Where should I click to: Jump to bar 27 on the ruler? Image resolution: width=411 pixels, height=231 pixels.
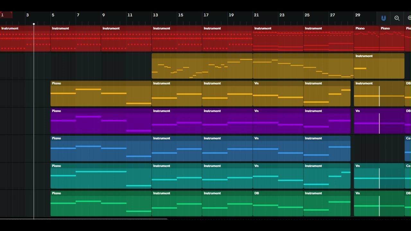tap(332, 15)
